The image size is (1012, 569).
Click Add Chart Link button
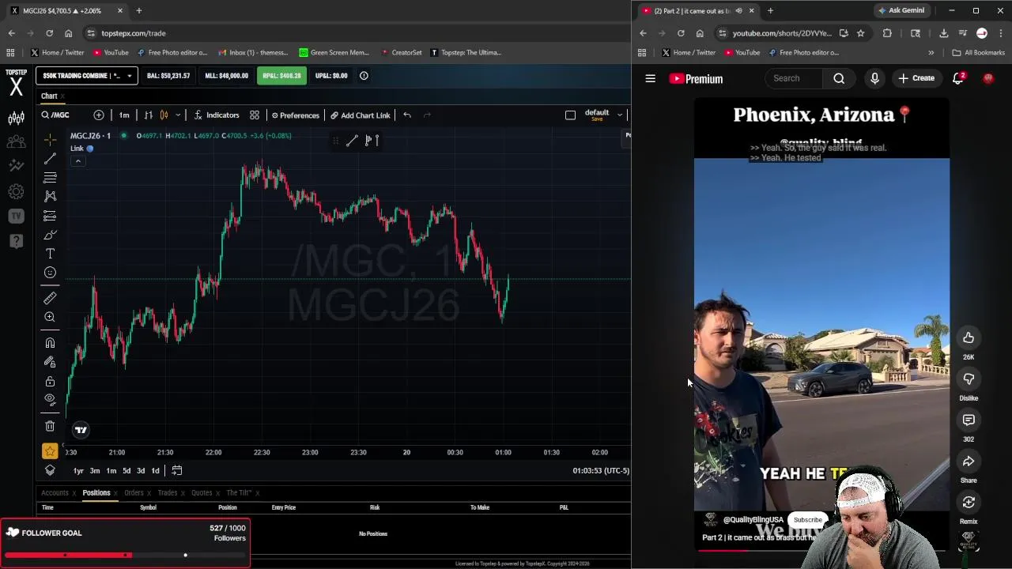coord(361,115)
